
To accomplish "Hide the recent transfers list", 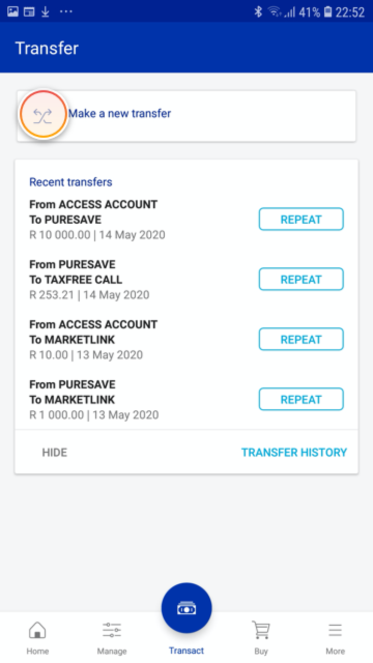I will click(54, 452).
